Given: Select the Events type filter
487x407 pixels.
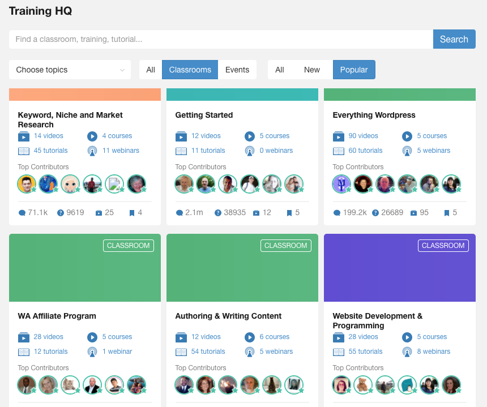Looking at the screenshot, I should click(237, 70).
